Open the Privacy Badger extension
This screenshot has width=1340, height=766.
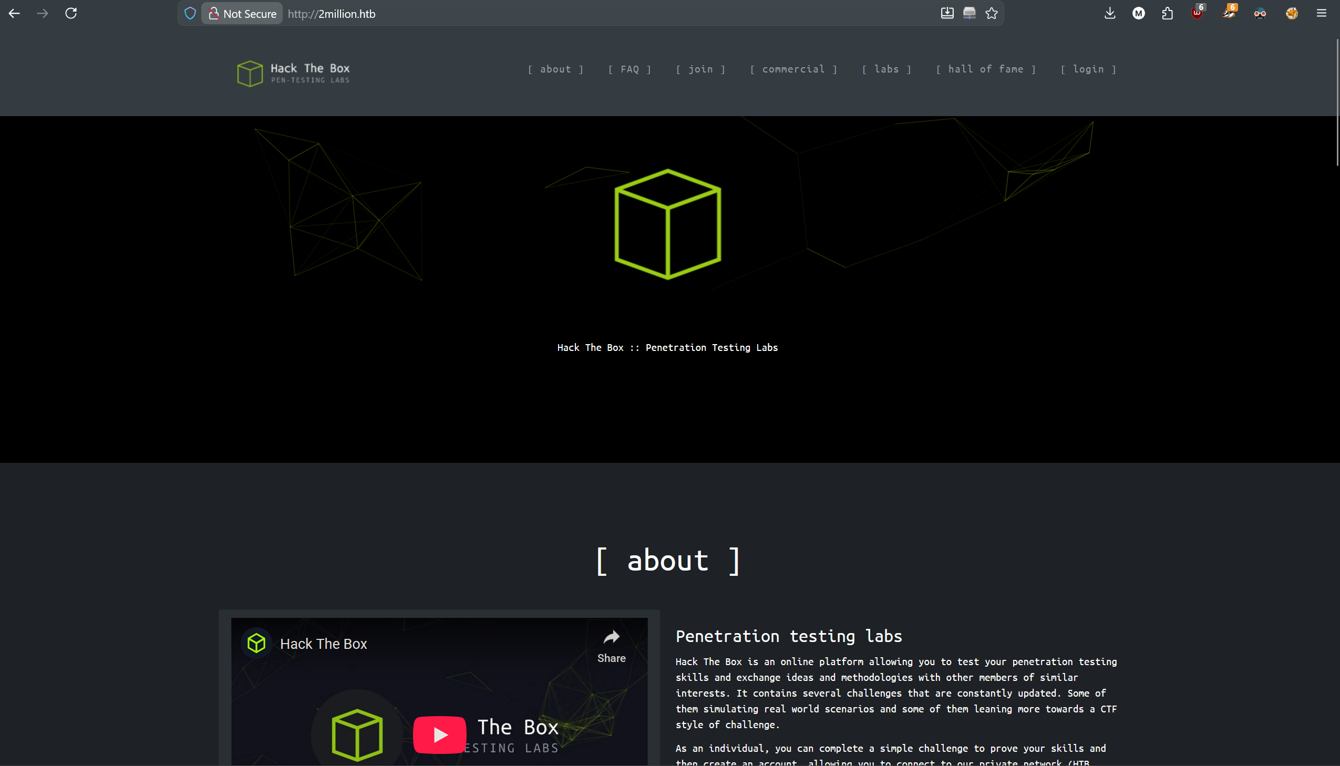pos(1230,13)
